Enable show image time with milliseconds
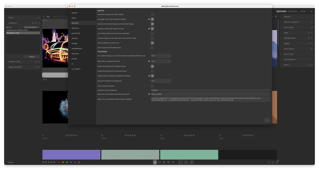Image resolution: width=319 pixels, height=170 pixels. point(152,48)
